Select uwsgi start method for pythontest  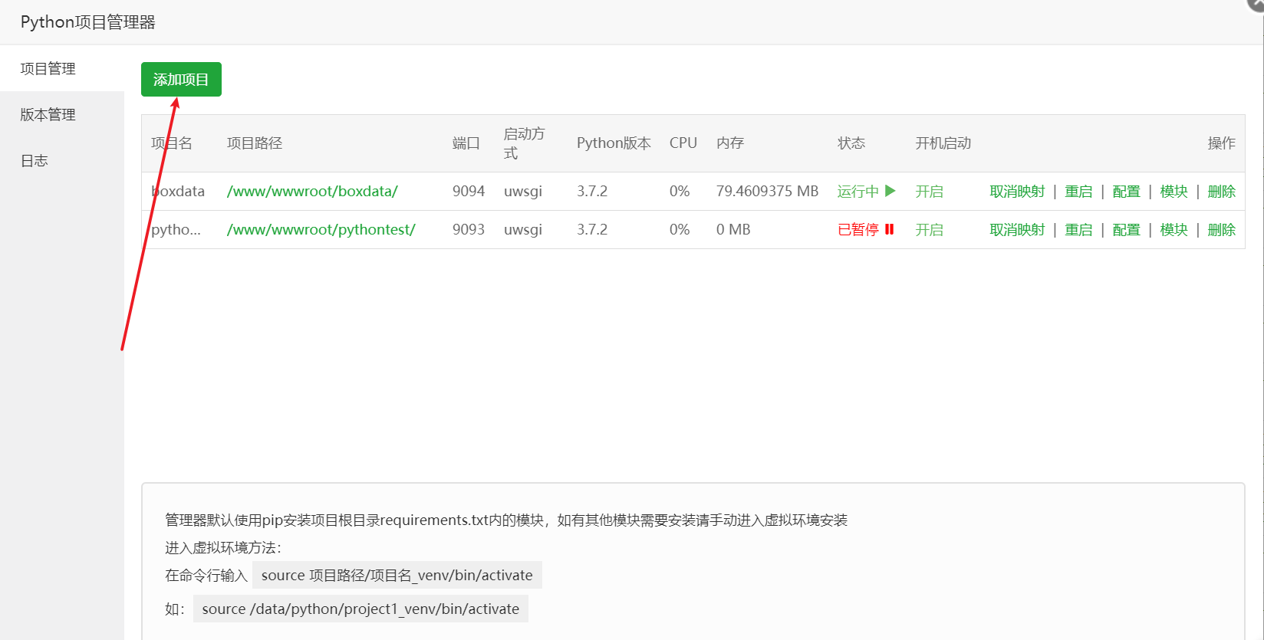[x=523, y=230]
